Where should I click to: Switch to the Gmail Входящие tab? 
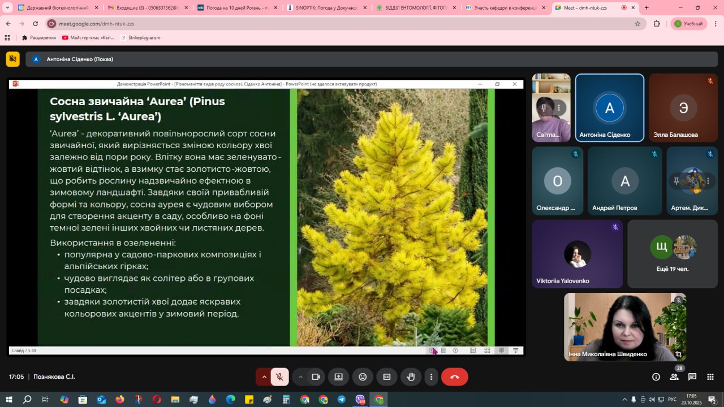pyautogui.click(x=146, y=8)
